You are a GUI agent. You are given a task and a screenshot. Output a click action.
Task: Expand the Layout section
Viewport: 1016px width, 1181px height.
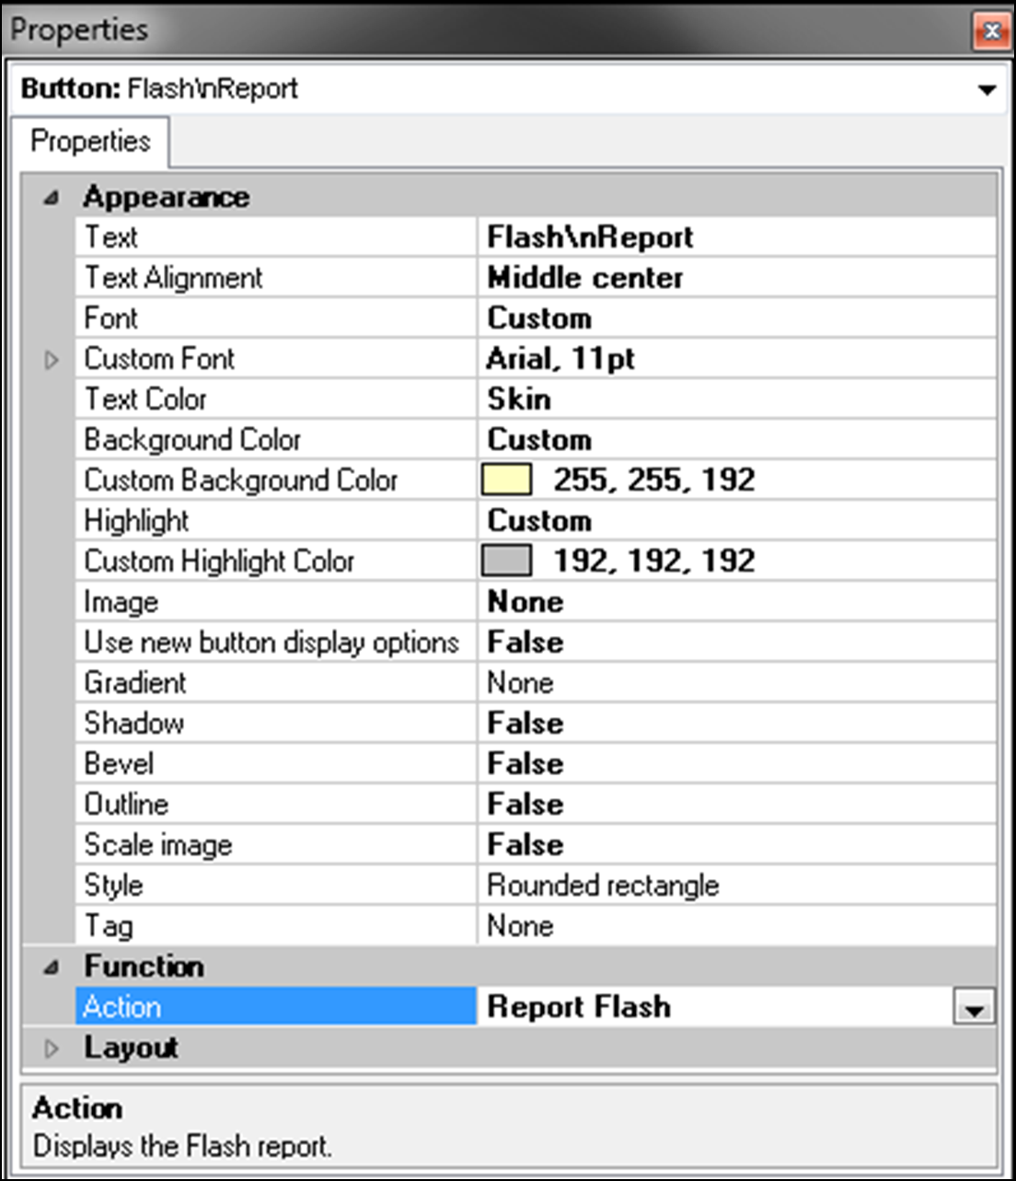(x=52, y=1048)
